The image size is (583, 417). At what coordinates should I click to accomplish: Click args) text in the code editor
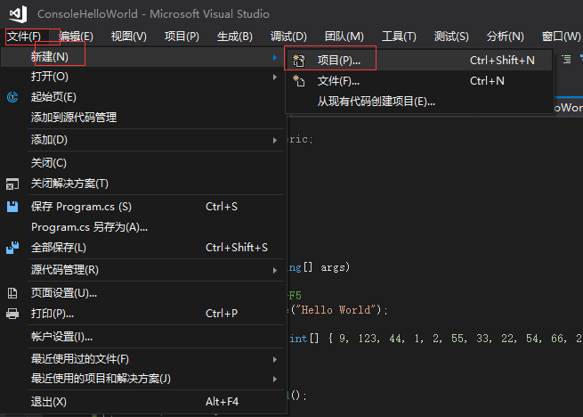[335, 267]
